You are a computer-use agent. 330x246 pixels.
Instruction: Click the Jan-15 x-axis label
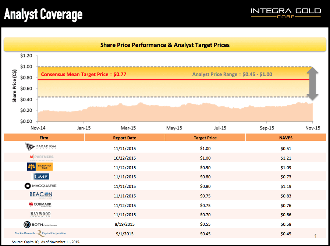(84, 128)
